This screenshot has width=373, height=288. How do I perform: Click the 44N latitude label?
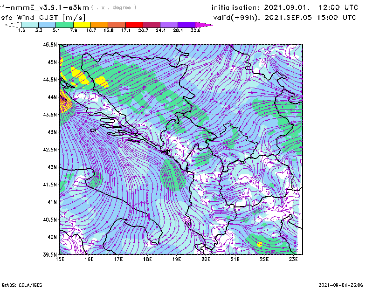coord(52,97)
